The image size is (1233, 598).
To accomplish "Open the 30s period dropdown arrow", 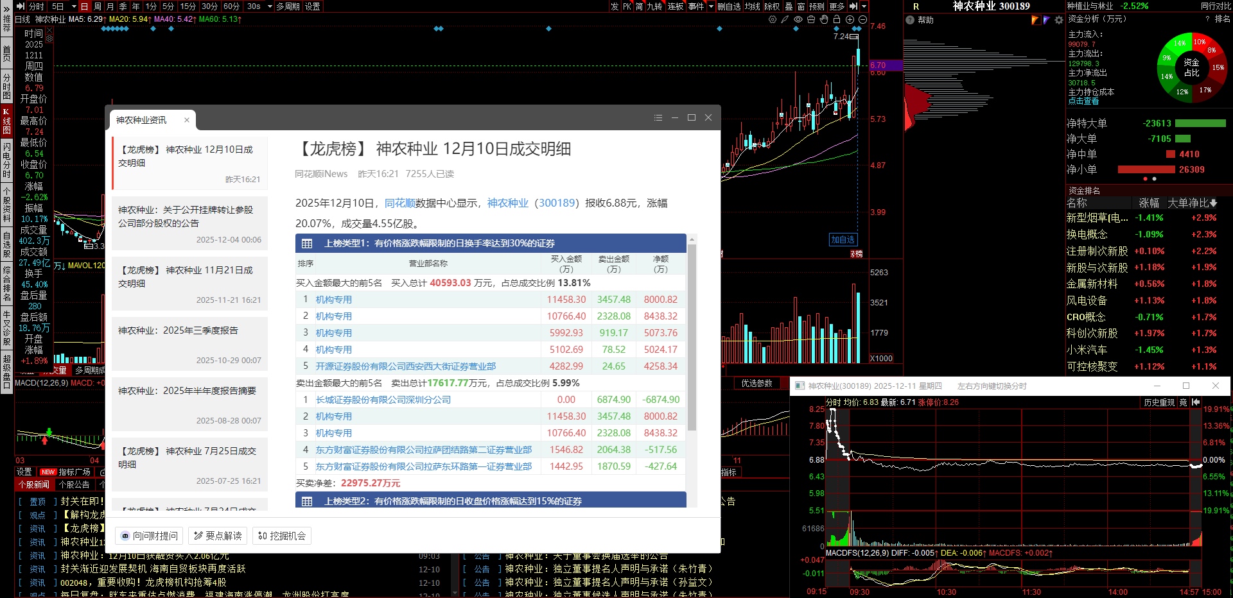I will coord(270,6).
